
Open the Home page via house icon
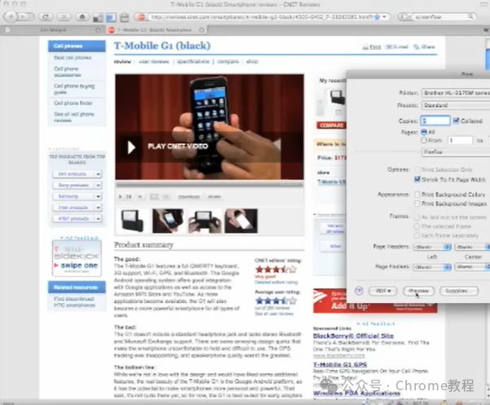[x=82, y=16]
